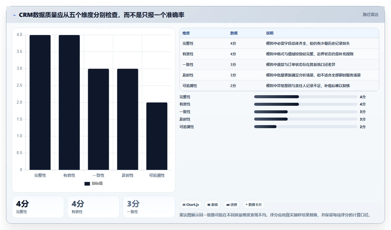Open the 4分 有效性 data card

(93, 207)
